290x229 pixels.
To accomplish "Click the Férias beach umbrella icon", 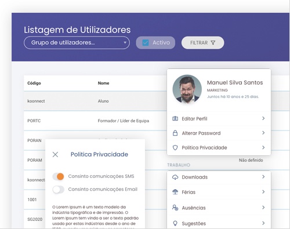I will [x=175, y=192].
